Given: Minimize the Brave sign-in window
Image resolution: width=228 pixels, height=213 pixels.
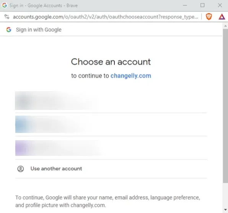Looking at the screenshot, I should coord(185,5).
